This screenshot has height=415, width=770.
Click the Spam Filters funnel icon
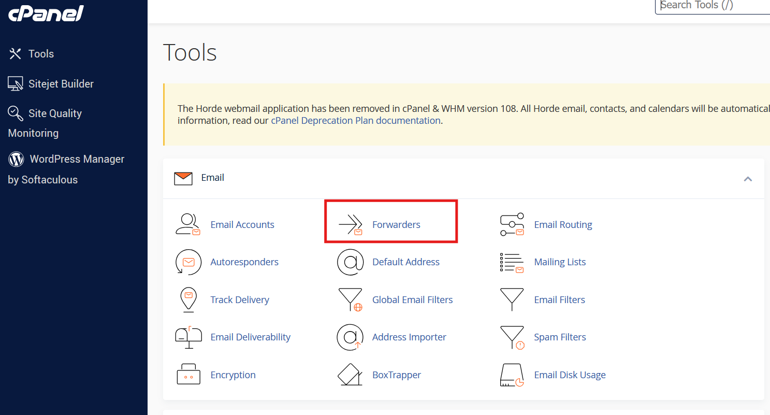point(512,337)
